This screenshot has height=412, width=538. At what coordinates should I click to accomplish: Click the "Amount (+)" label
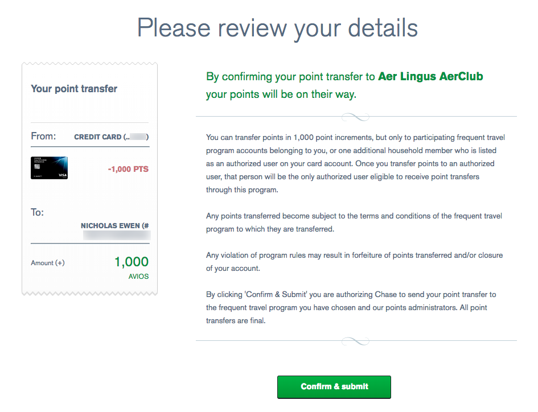[48, 263]
